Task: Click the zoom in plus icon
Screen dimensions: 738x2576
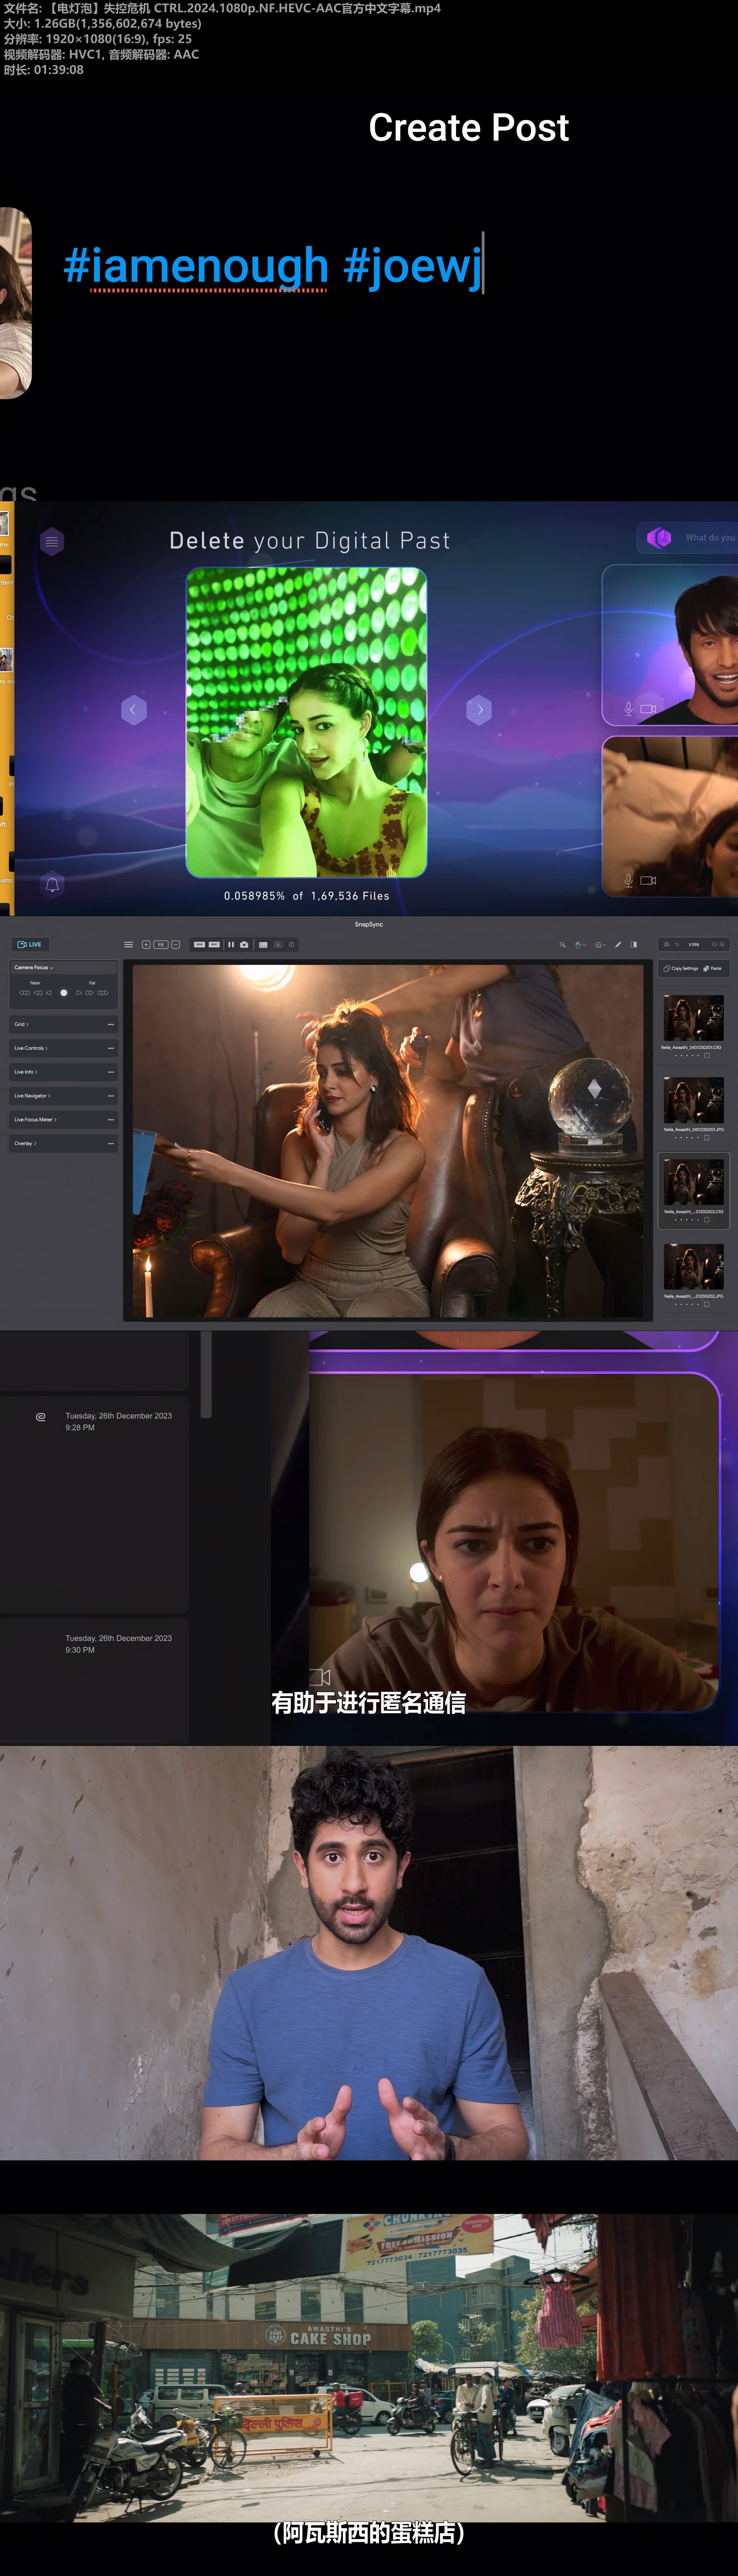Action: pyautogui.click(x=146, y=944)
